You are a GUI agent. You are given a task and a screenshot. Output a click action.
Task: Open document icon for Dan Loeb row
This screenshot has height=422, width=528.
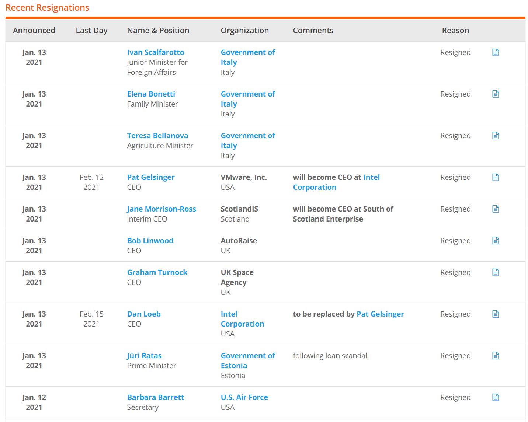point(496,314)
